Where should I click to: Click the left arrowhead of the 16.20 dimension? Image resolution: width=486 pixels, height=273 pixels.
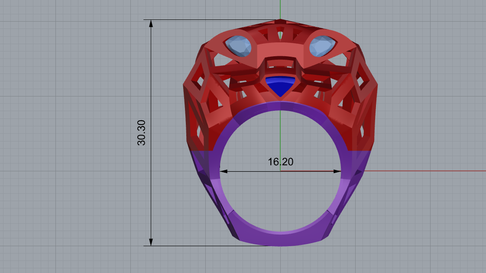tap(224, 171)
